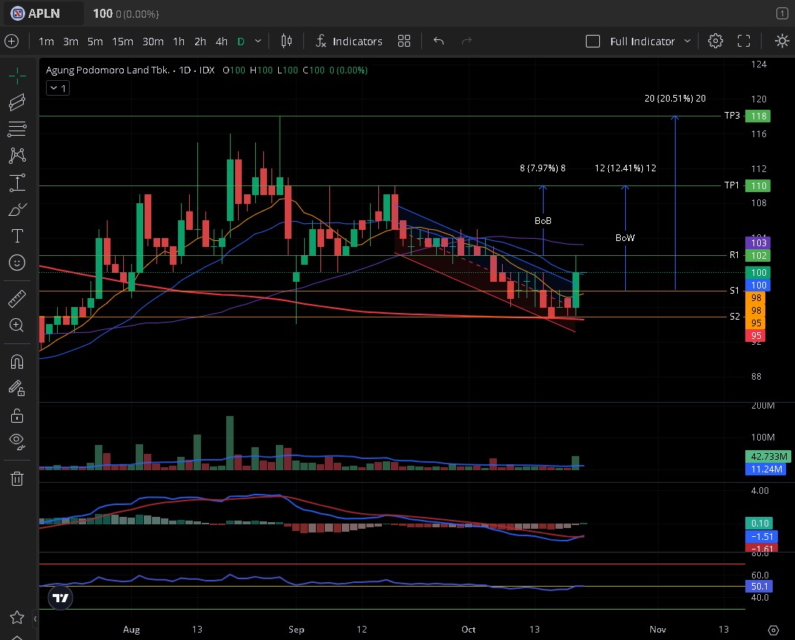This screenshot has width=795, height=640.
Task: Select the trend line drawing tool
Action: 17,102
